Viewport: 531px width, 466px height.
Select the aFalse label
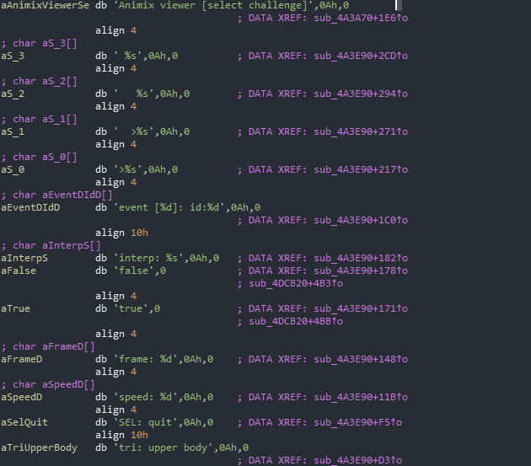pyautogui.click(x=19, y=271)
